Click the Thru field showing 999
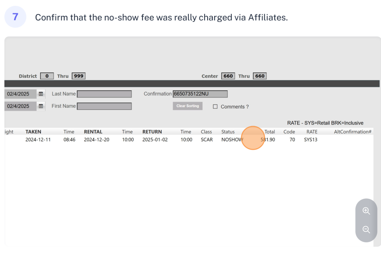 coord(79,76)
